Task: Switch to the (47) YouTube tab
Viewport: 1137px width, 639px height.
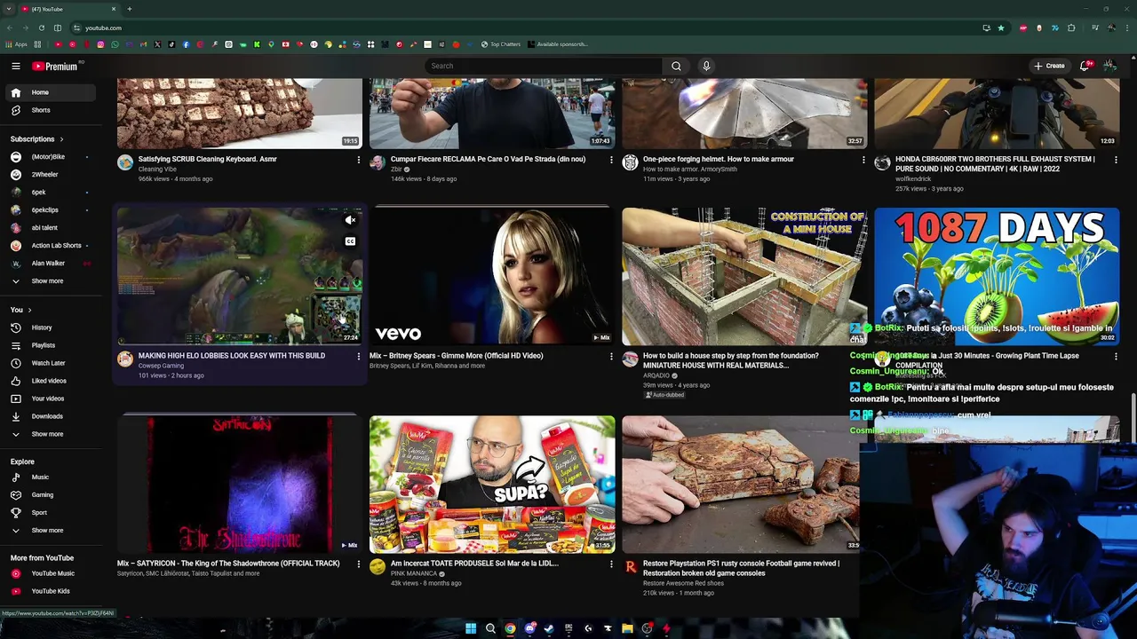Action: click(x=69, y=9)
